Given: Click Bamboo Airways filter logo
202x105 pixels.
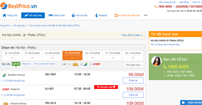Looking at the screenshot, I should coord(86,64).
